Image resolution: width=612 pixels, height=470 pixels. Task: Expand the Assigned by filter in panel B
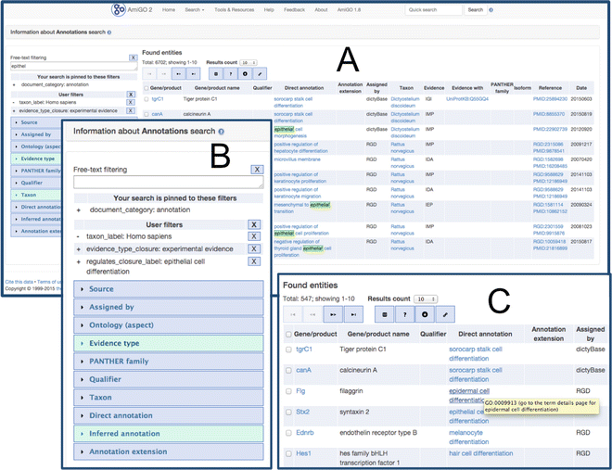point(169,307)
